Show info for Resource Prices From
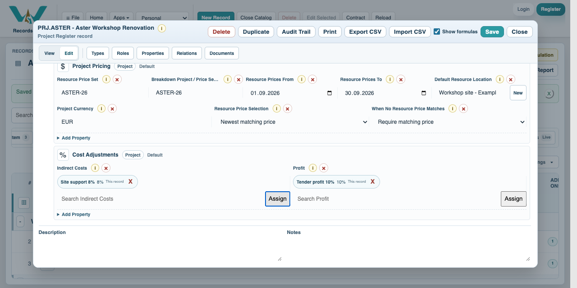 pyautogui.click(x=302, y=79)
